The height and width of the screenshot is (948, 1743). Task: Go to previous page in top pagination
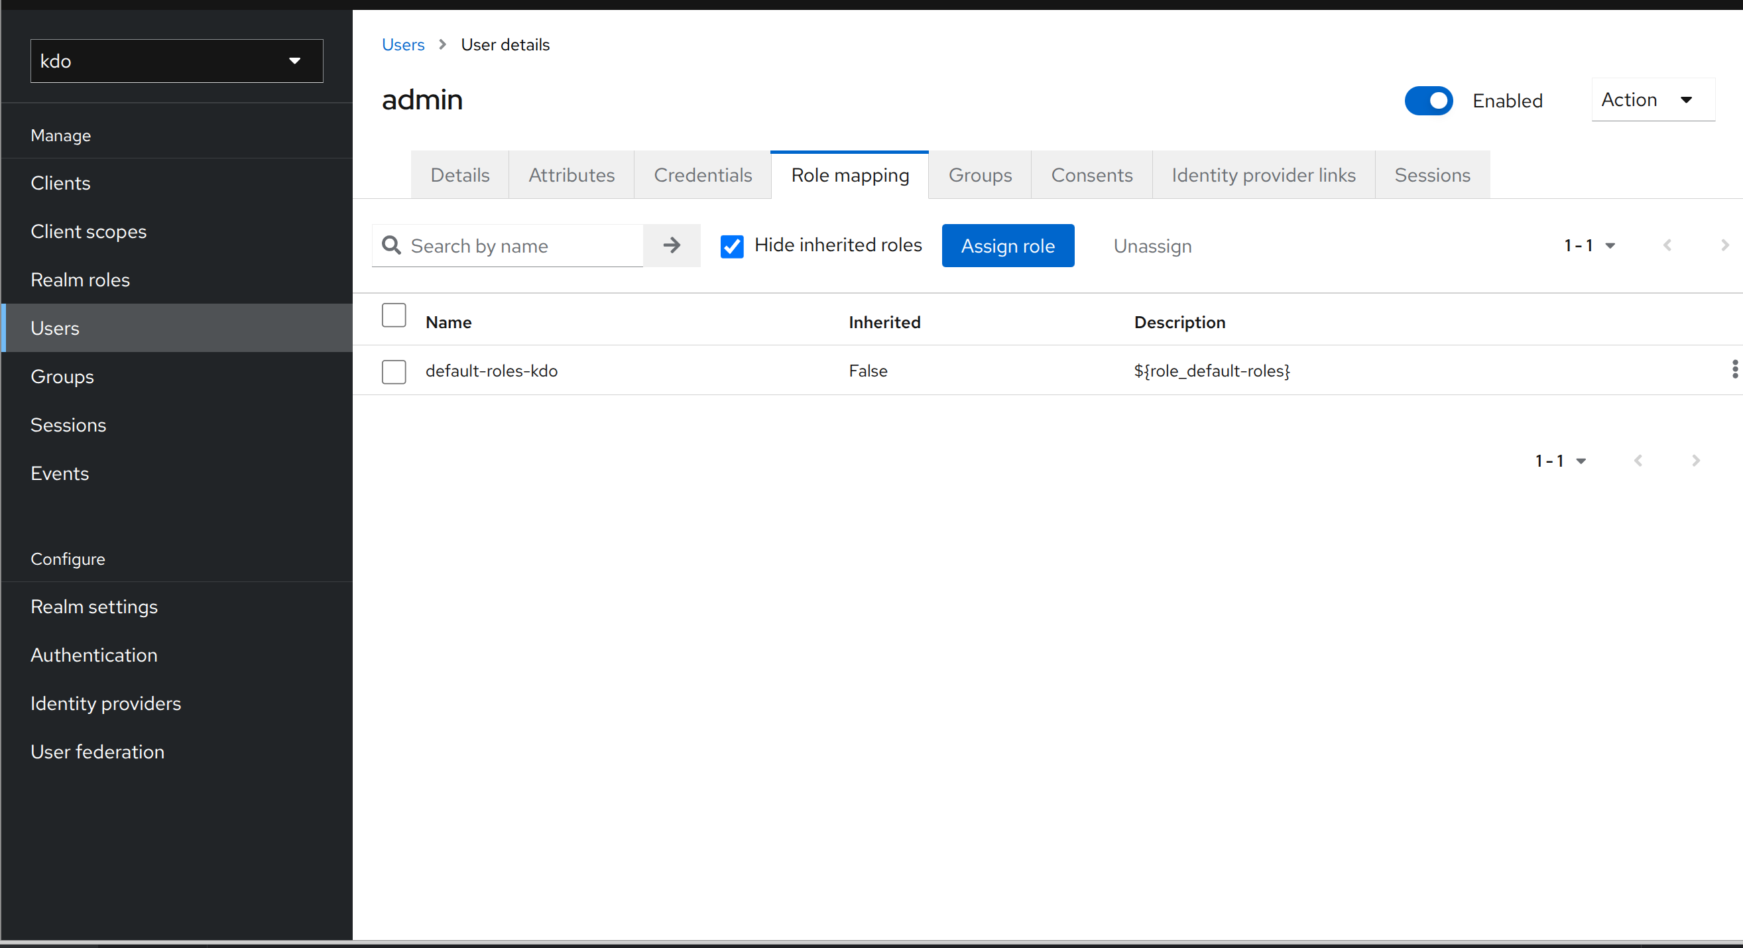coord(1667,245)
